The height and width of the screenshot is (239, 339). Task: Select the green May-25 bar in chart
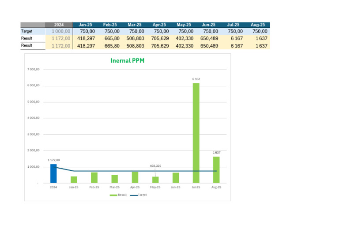pyautogui.click(x=155, y=180)
